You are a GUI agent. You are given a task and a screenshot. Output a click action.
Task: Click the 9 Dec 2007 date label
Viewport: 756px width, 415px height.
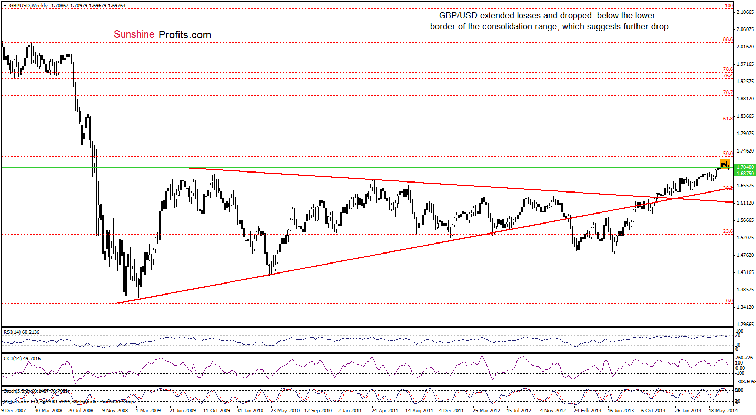pos(14,410)
